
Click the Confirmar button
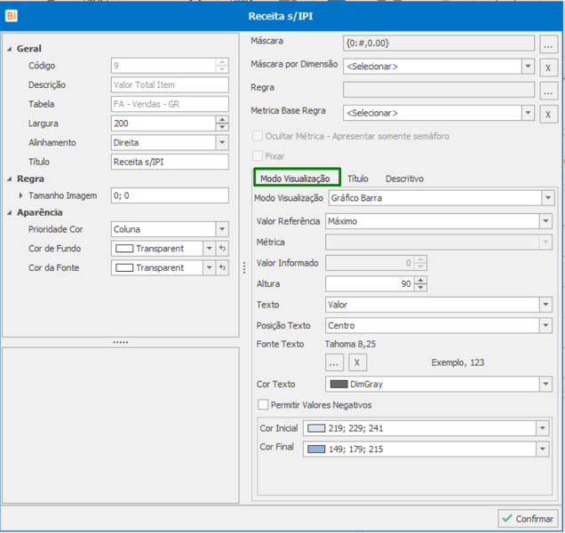pos(528,519)
